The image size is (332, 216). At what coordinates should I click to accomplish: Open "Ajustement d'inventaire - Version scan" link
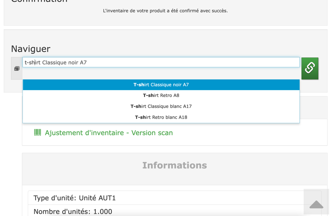(109, 133)
